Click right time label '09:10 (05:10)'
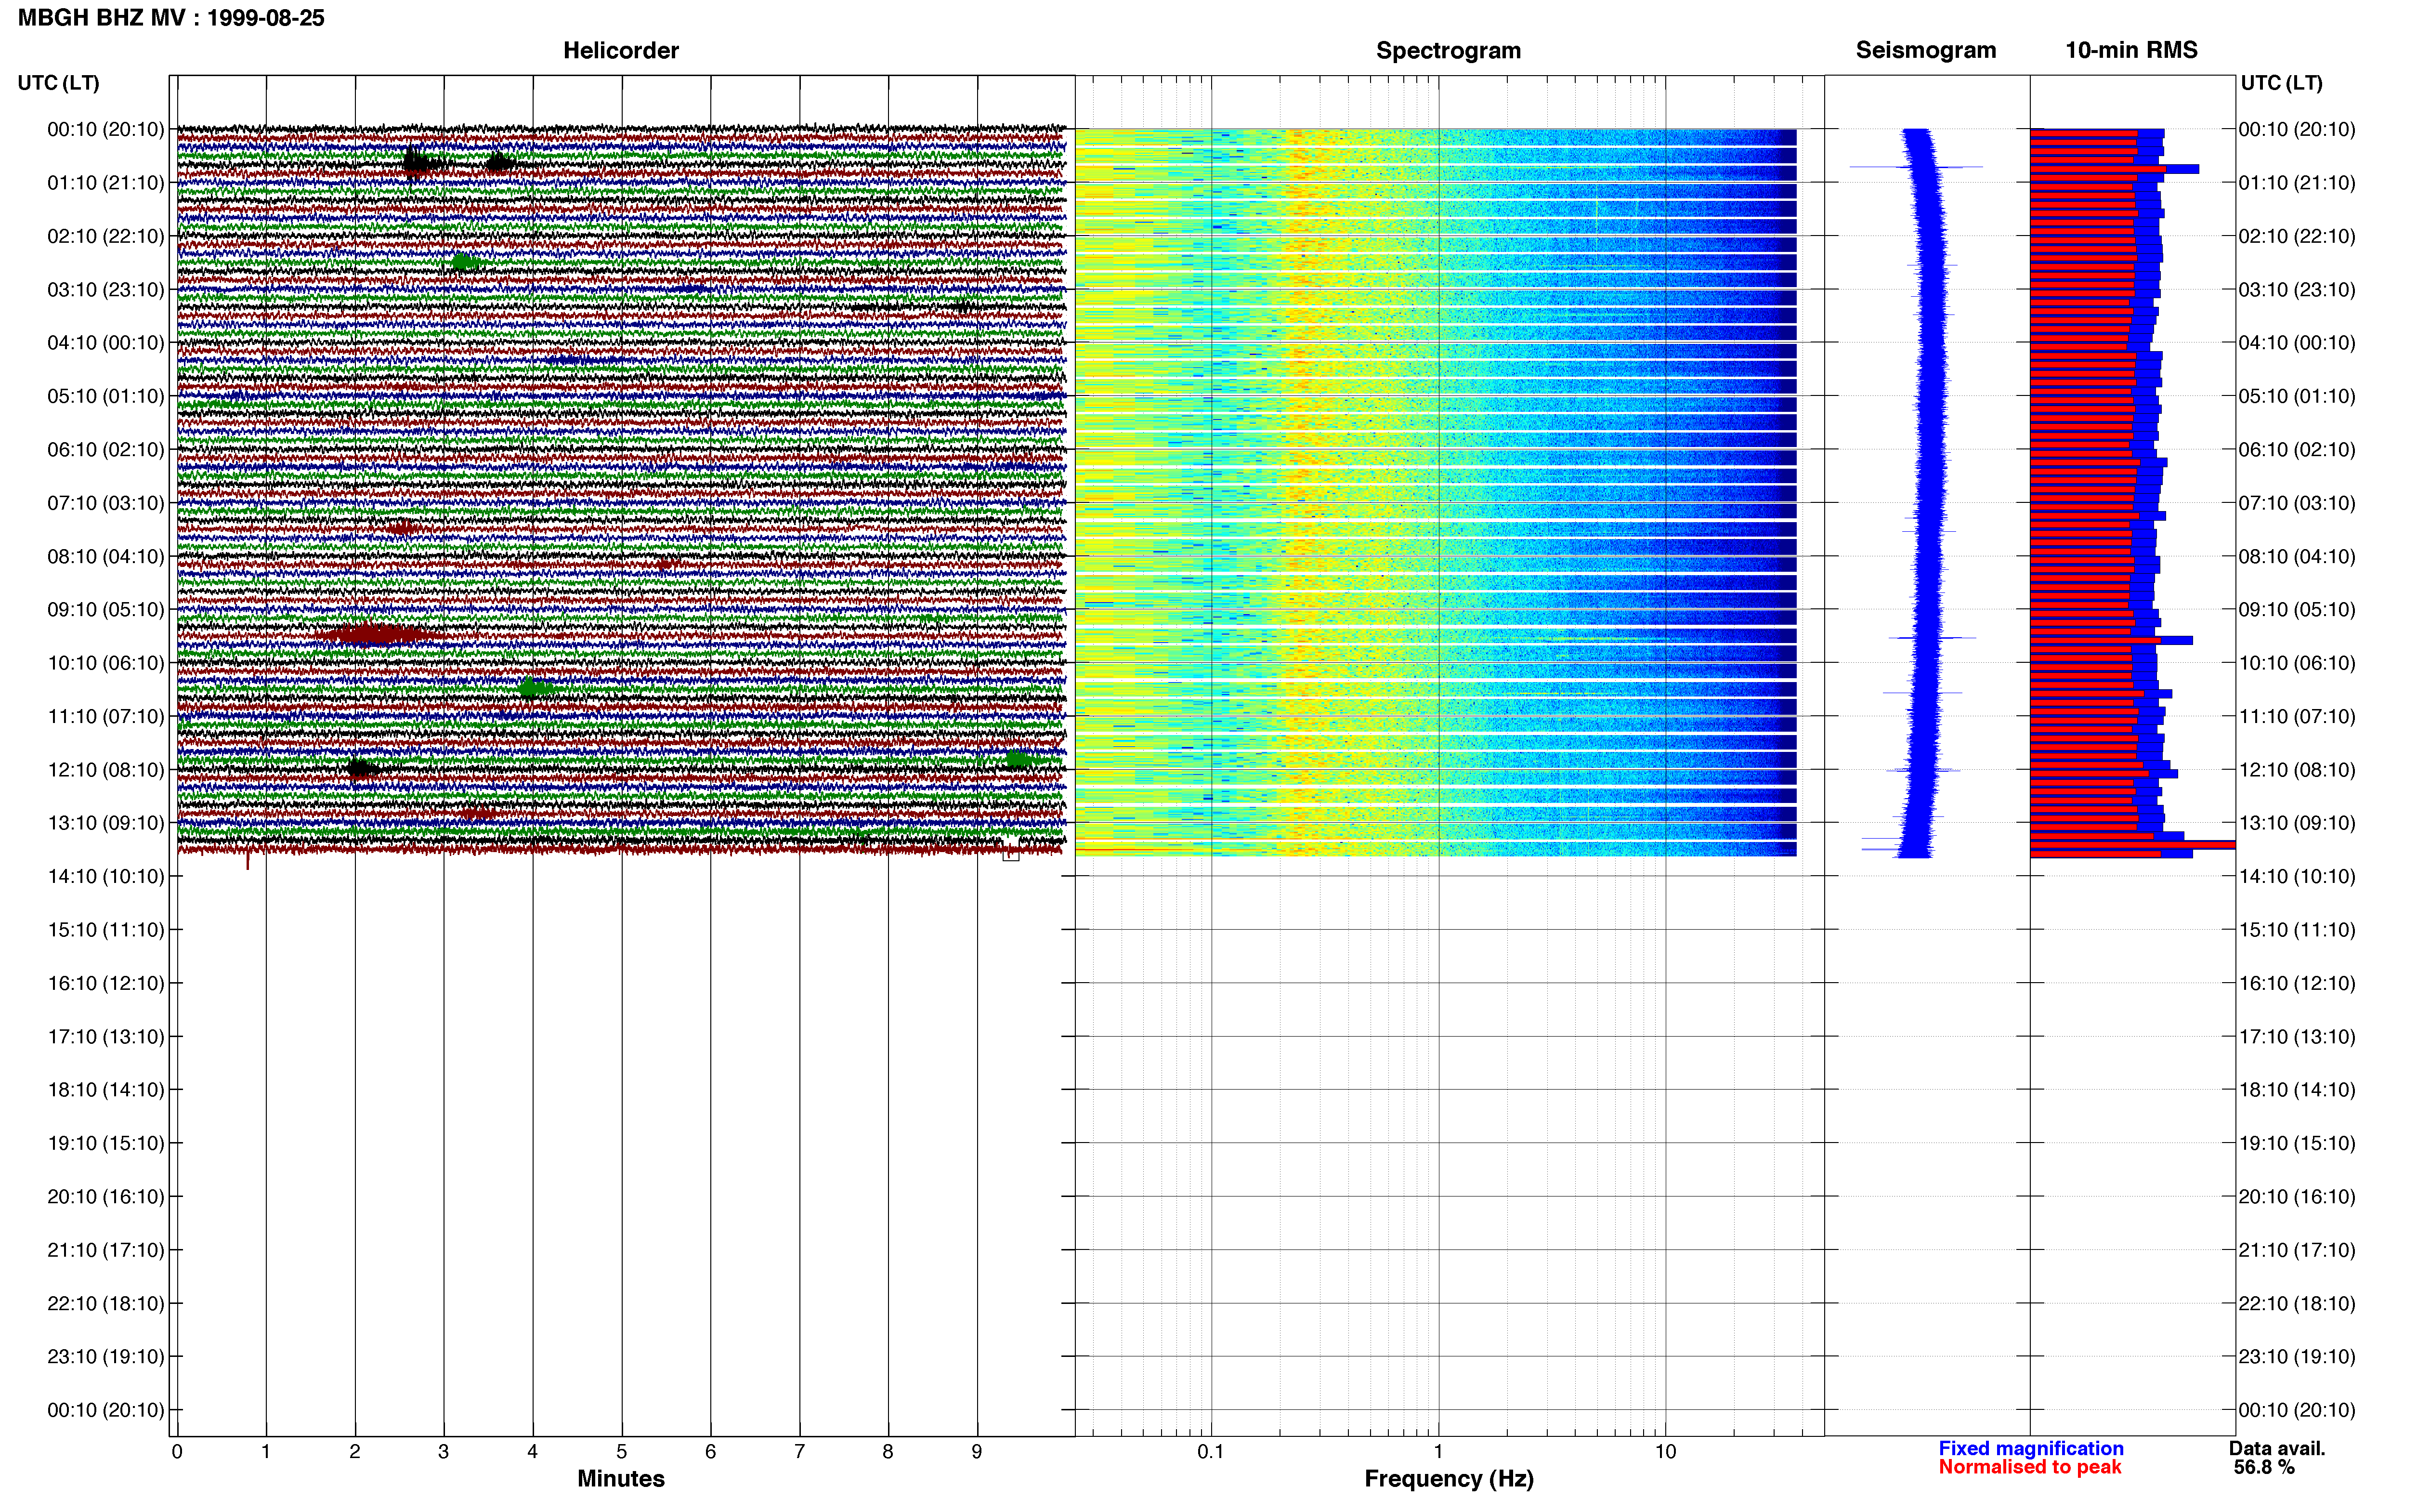 (2297, 610)
